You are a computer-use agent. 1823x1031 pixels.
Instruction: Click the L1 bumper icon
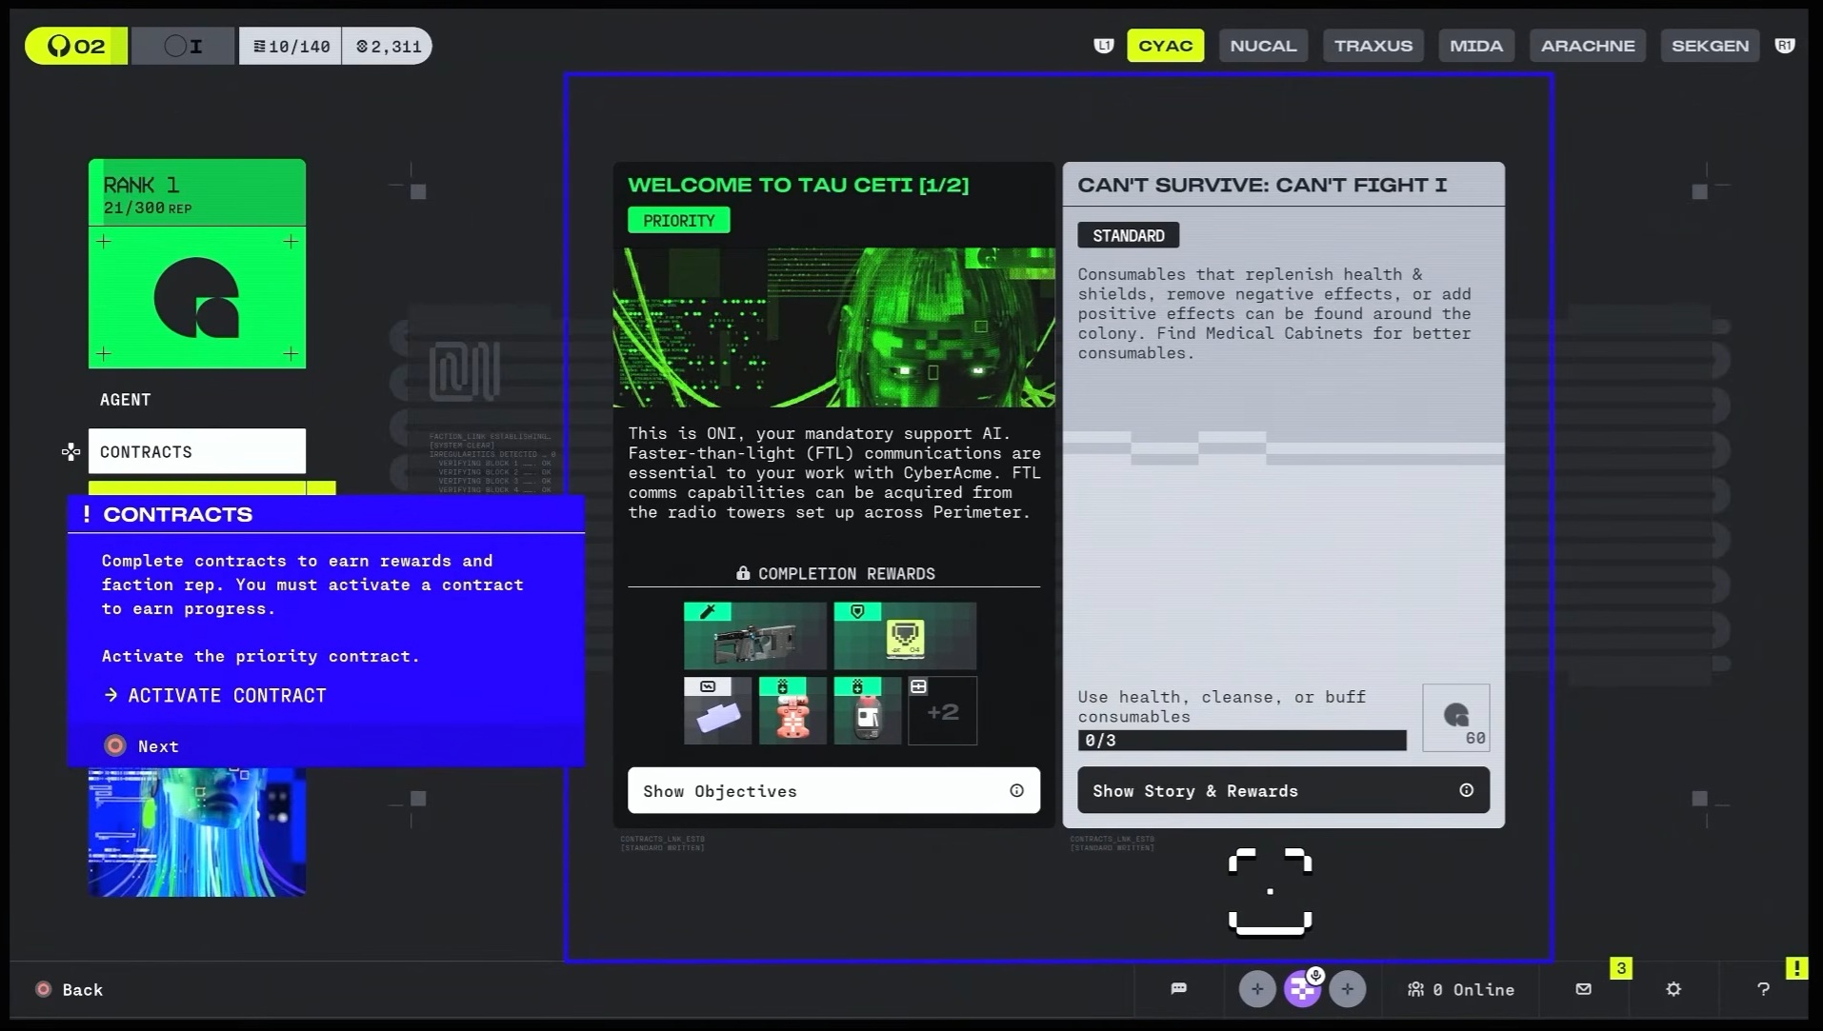(1103, 46)
